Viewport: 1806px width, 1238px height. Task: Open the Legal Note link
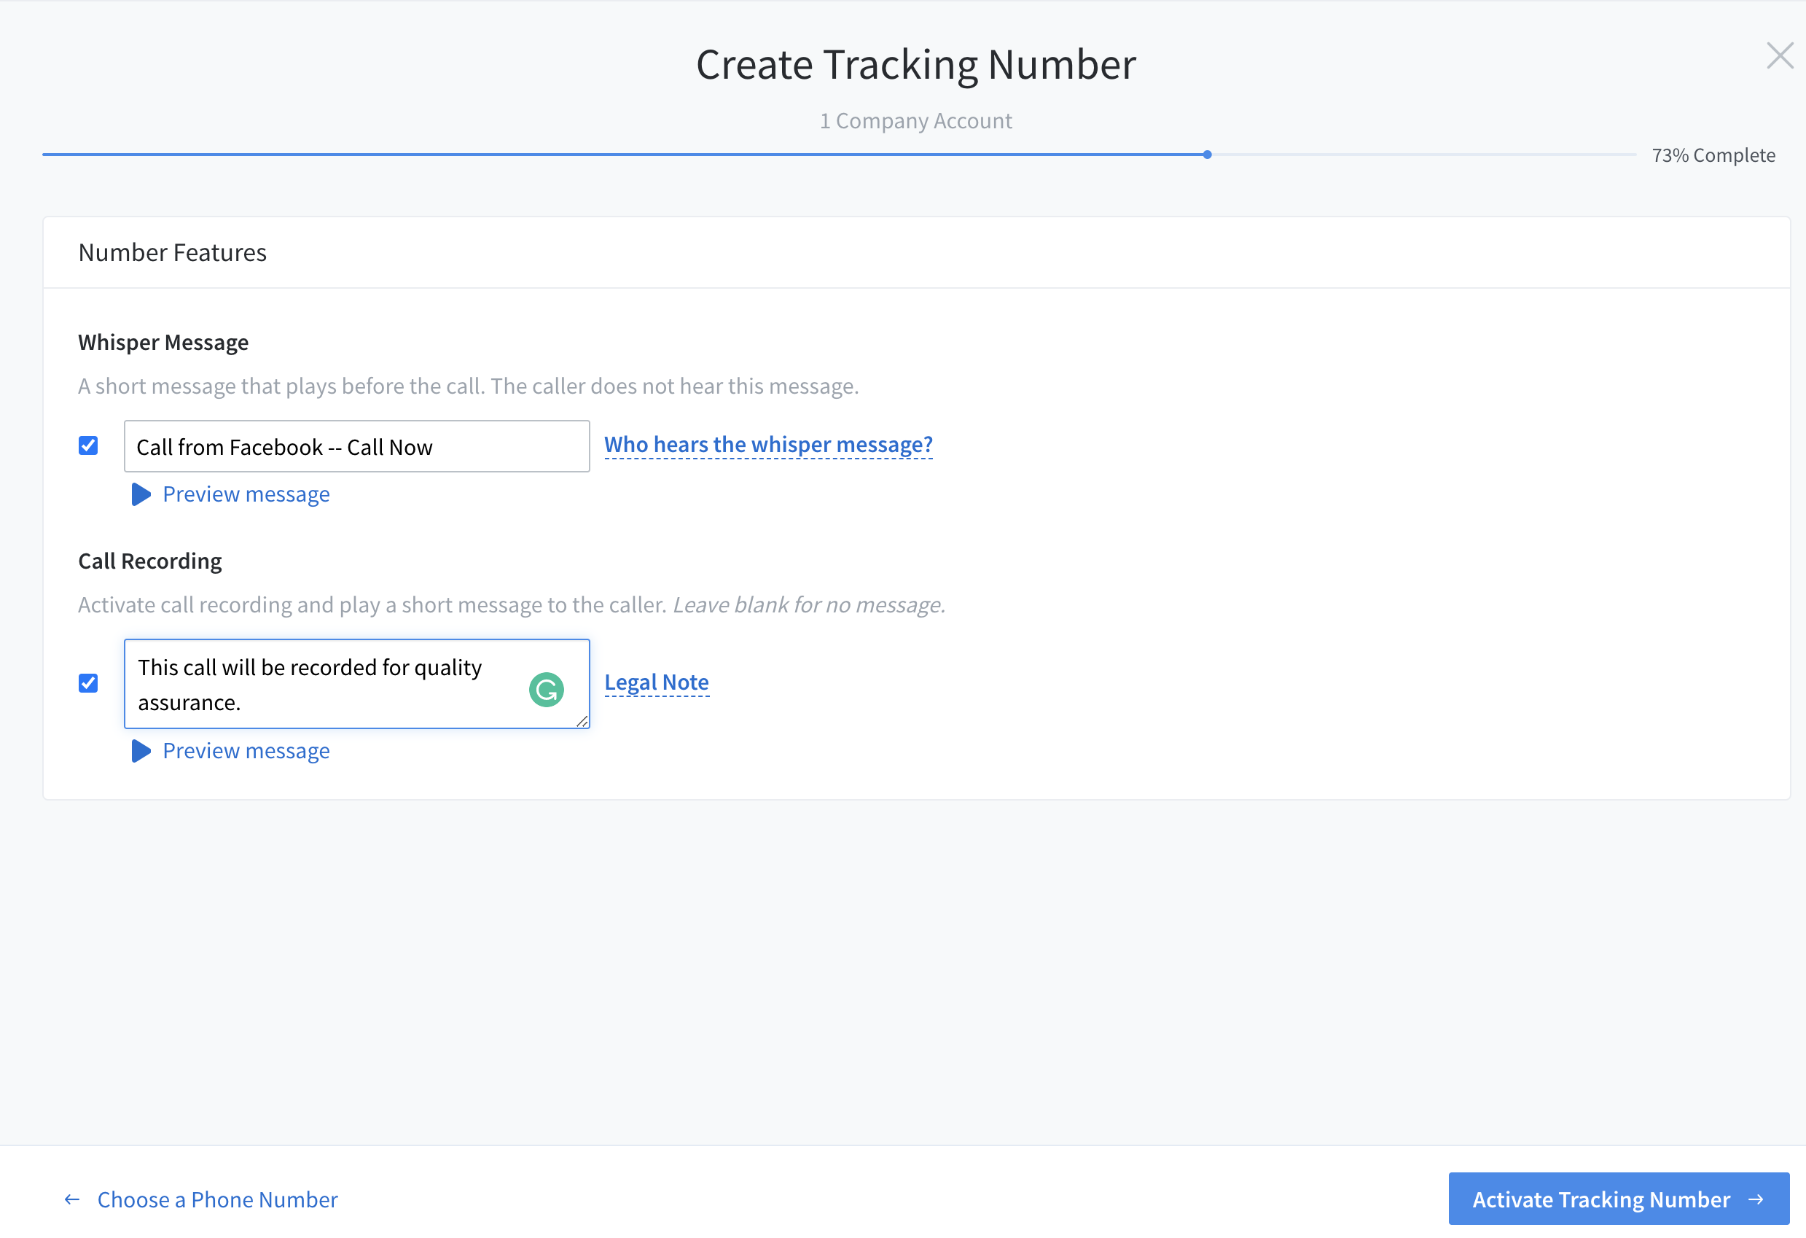[x=657, y=682]
